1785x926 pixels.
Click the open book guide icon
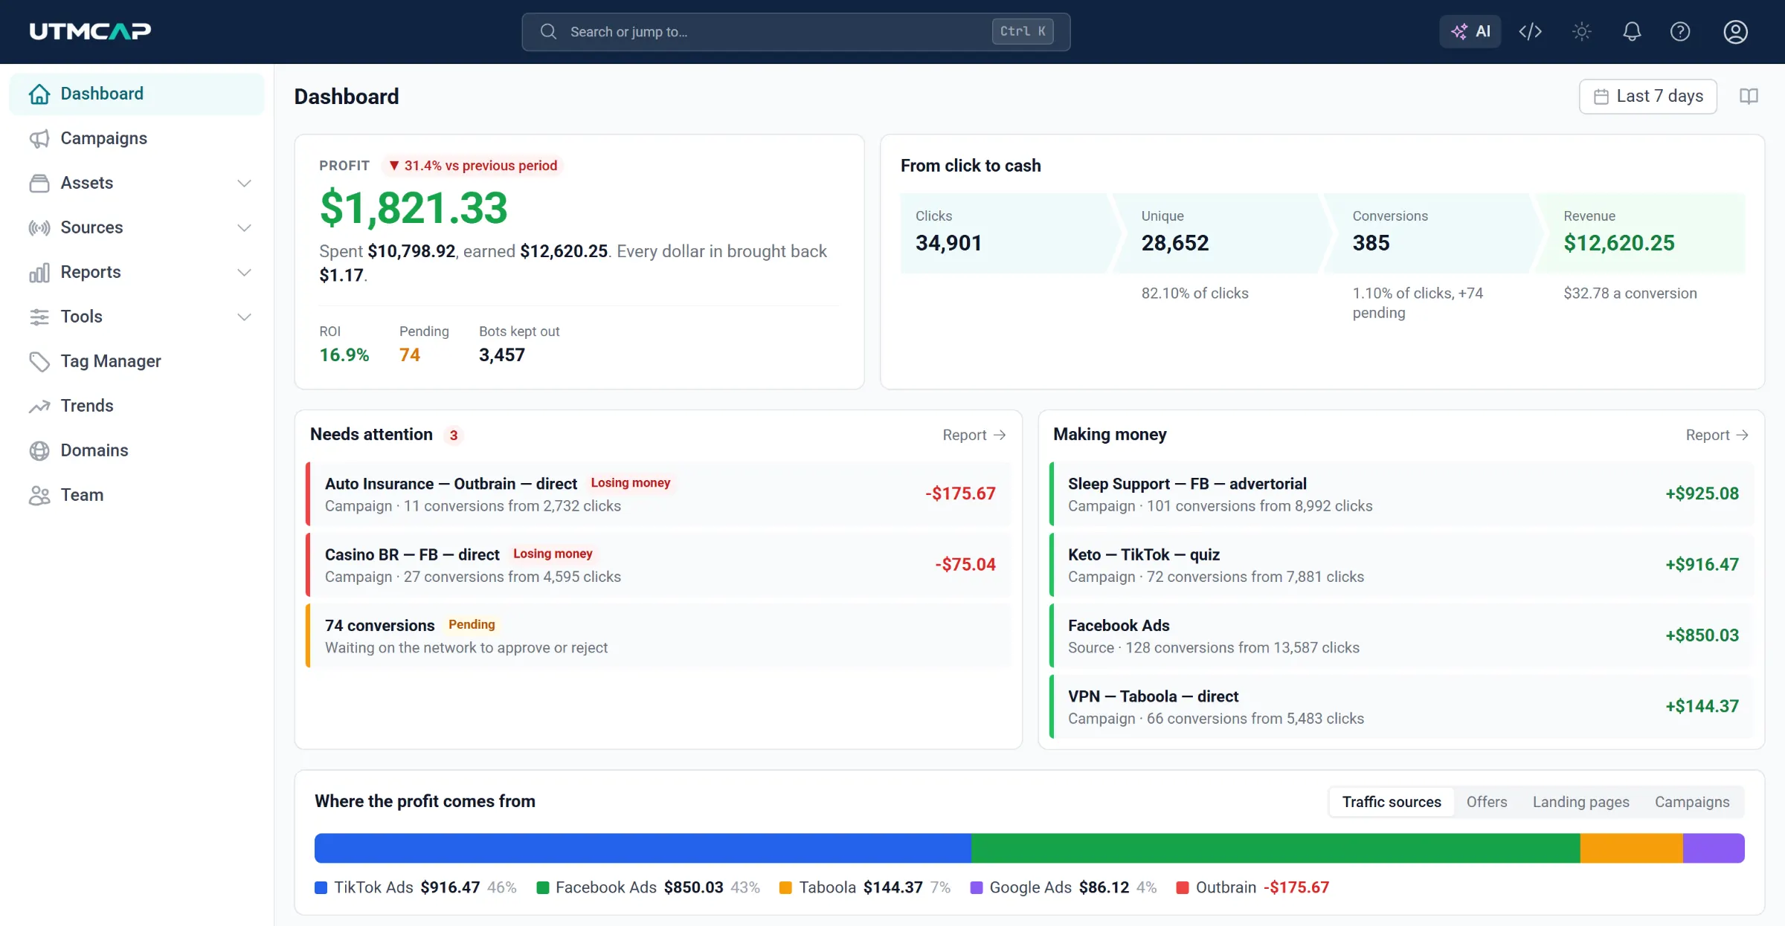point(1749,97)
